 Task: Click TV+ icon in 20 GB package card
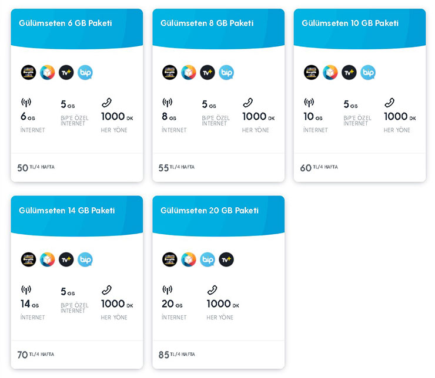click(226, 260)
